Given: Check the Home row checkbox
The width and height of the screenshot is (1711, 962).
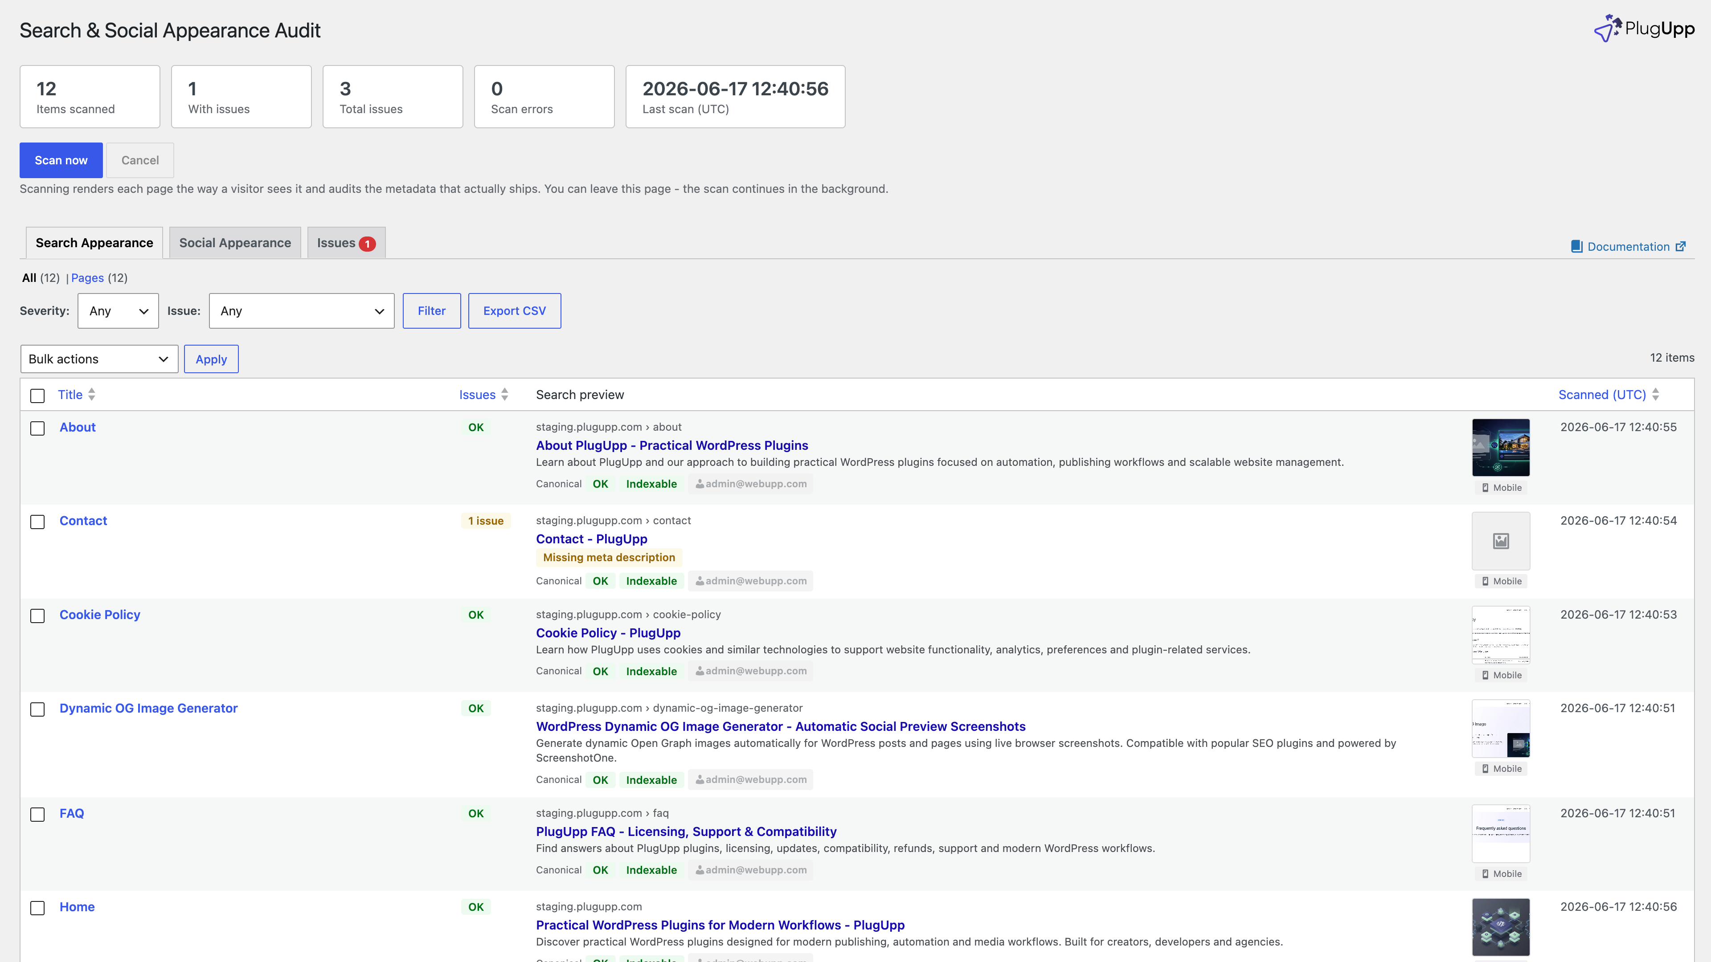Looking at the screenshot, I should (x=37, y=908).
